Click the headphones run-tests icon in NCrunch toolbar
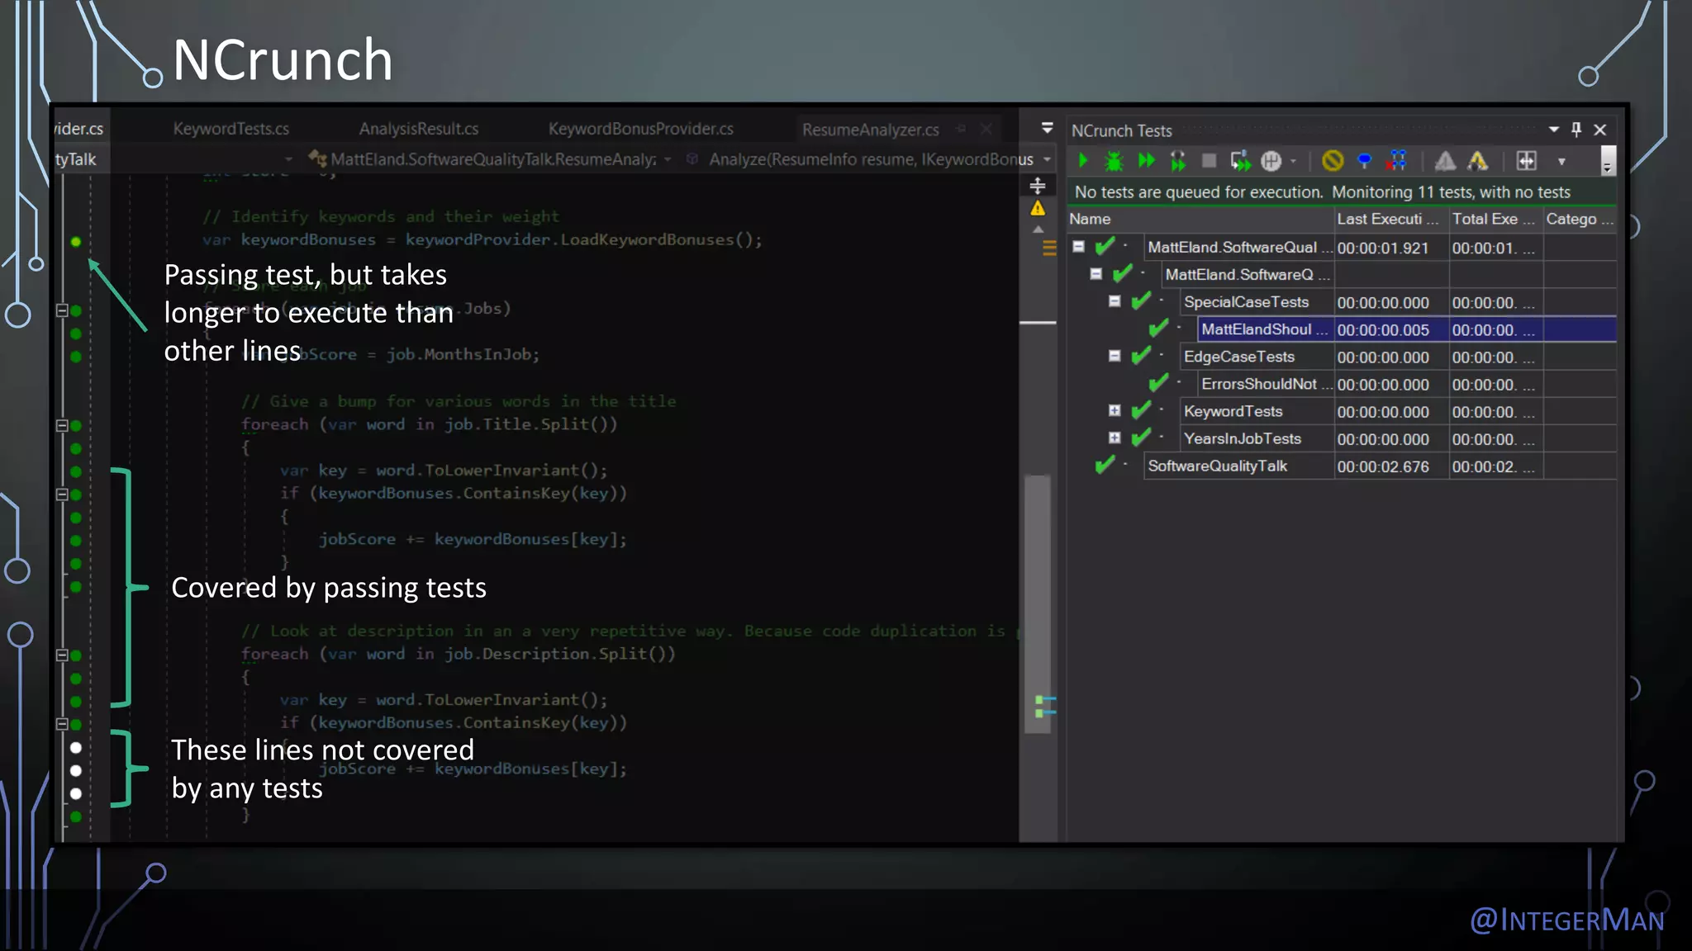Image resolution: width=1692 pixels, height=951 pixels. pyautogui.click(x=1178, y=160)
